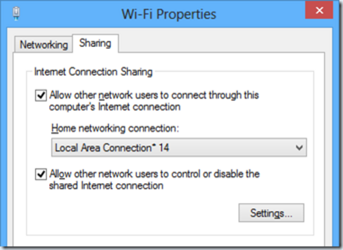This screenshot has width=343, height=250.
Task: Click the Wi-Fi Properties title bar text
Action: (169, 14)
